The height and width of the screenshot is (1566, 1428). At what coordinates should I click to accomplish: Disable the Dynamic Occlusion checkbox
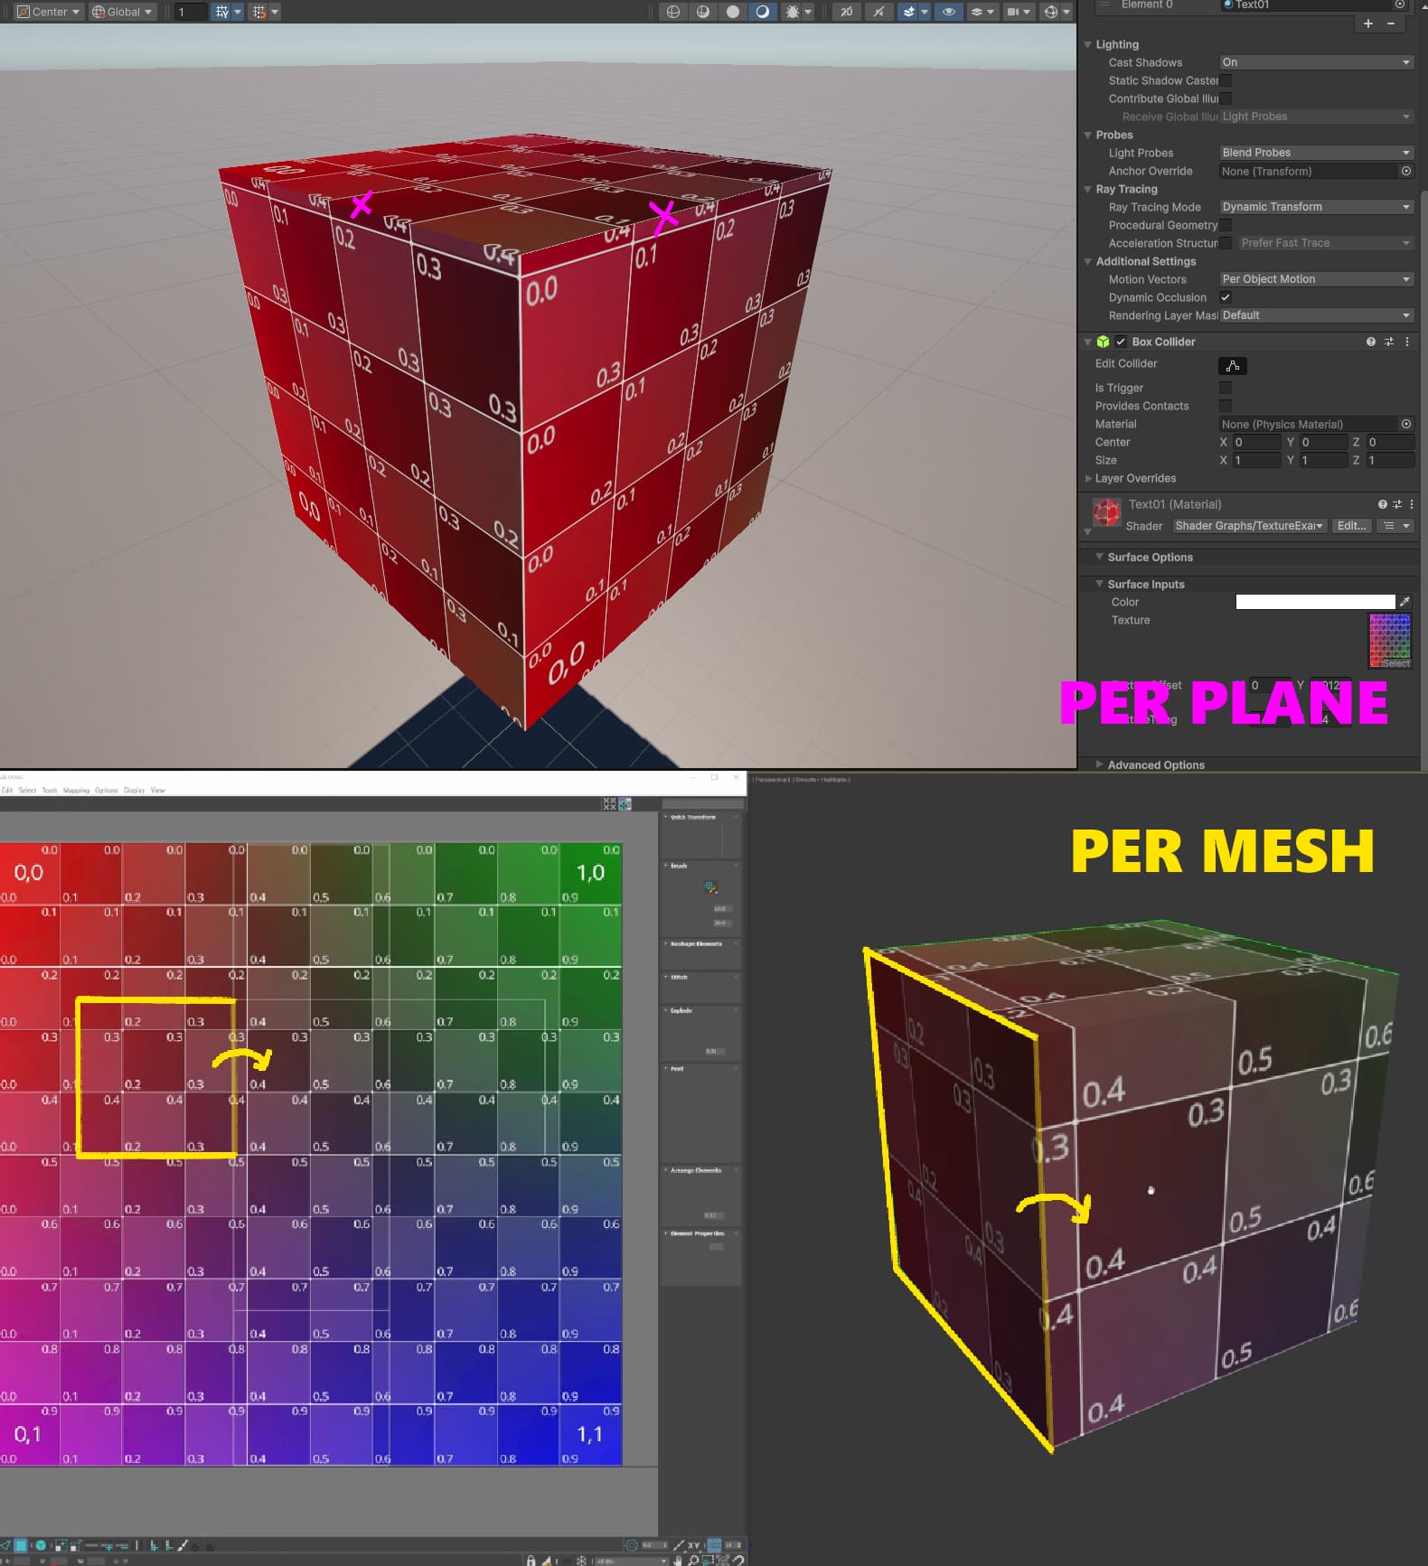point(1226,297)
